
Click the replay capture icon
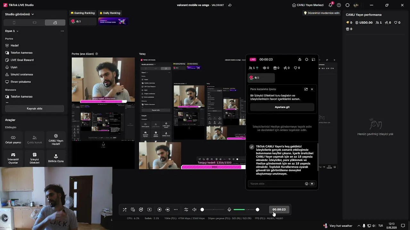[x=168, y=210]
